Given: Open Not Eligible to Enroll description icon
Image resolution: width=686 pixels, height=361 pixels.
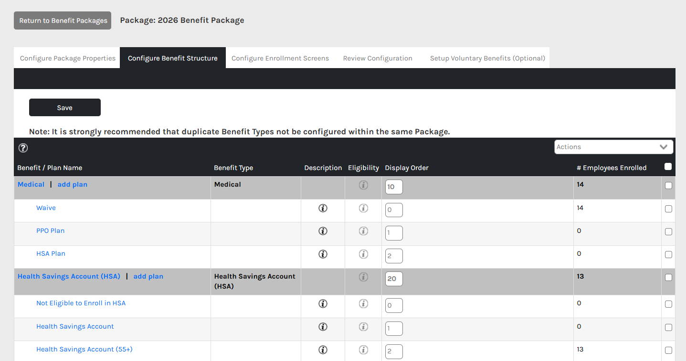Looking at the screenshot, I should click(x=323, y=303).
